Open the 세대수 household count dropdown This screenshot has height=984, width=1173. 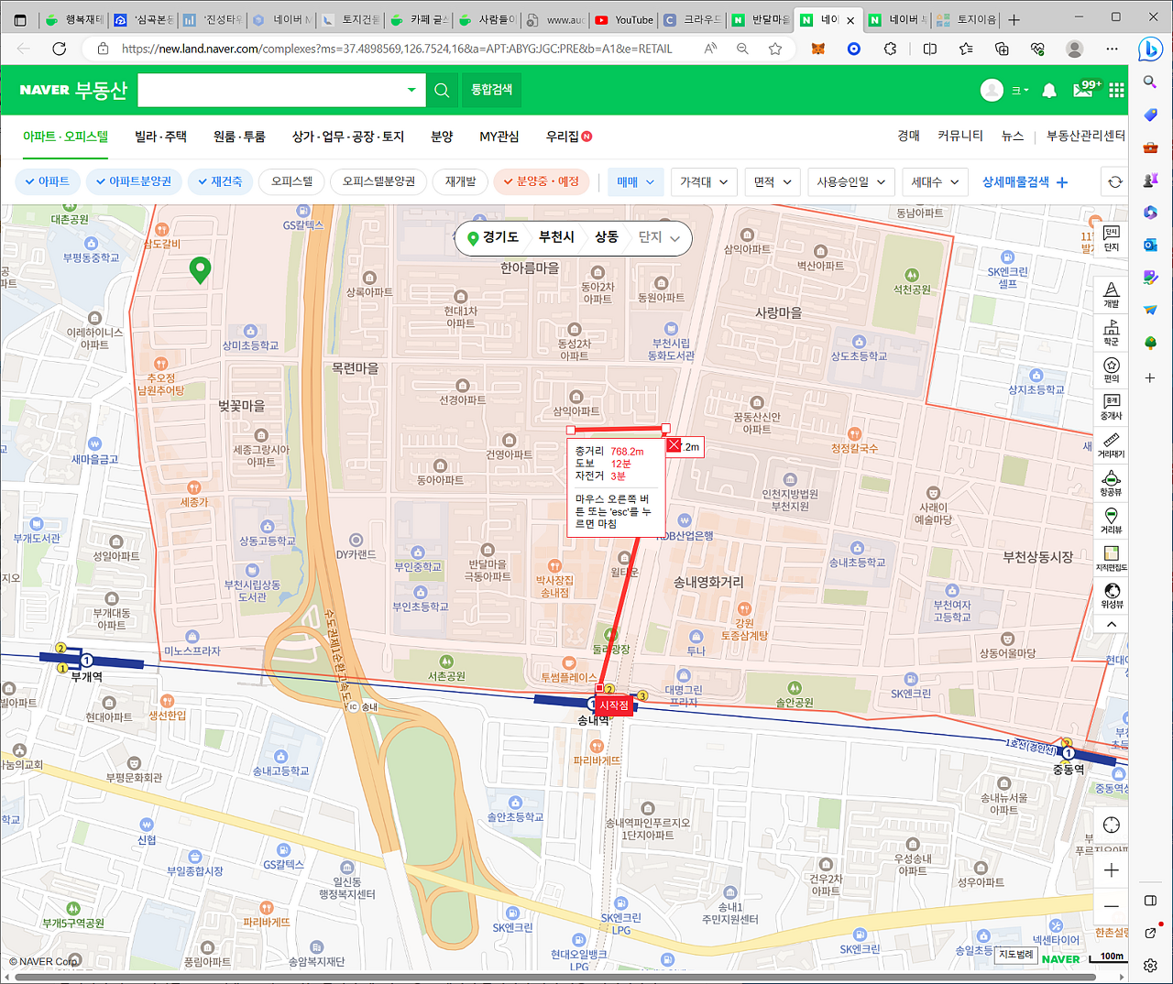coord(935,182)
